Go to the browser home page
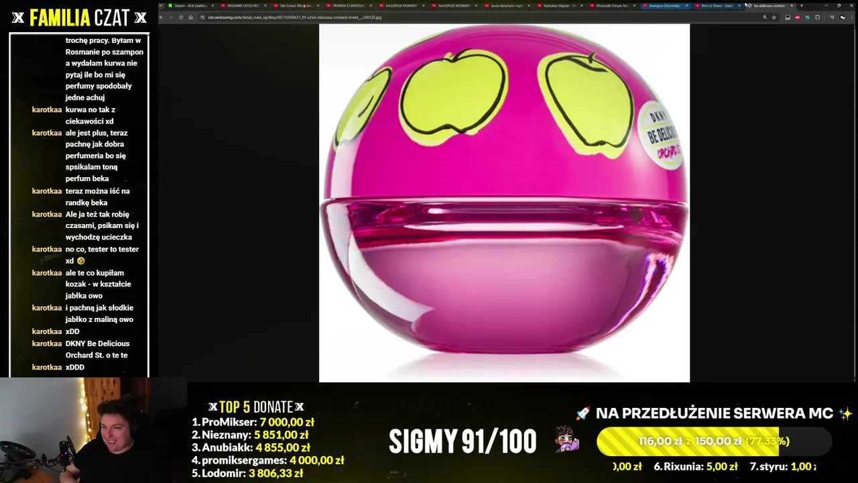 pos(190,17)
